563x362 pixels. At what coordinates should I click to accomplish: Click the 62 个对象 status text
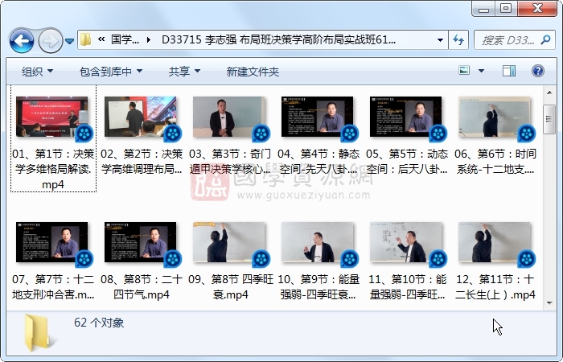point(99,323)
